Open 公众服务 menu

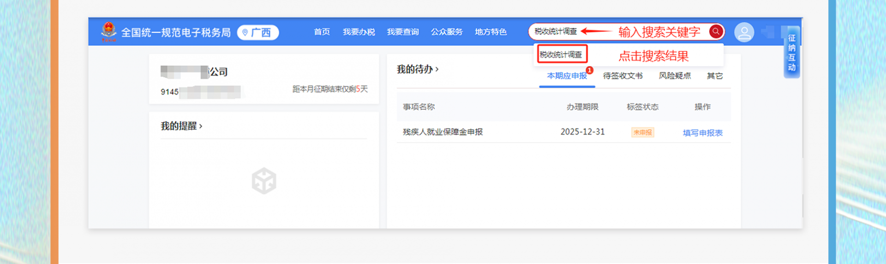(x=447, y=32)
